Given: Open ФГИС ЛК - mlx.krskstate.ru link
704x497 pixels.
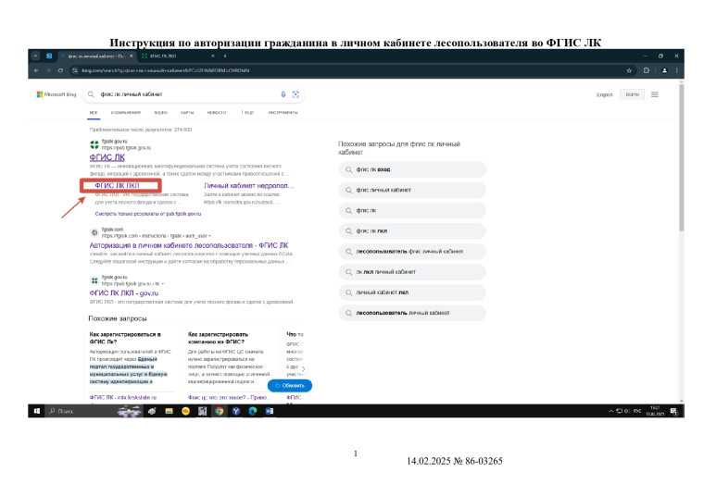Looking at the screenshot, I should click(x=123, y=397).
